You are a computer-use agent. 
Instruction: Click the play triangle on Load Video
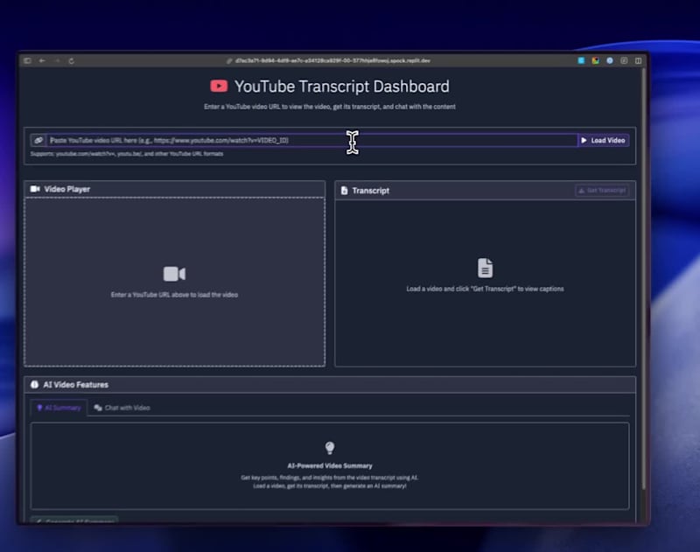coord(584,140)
